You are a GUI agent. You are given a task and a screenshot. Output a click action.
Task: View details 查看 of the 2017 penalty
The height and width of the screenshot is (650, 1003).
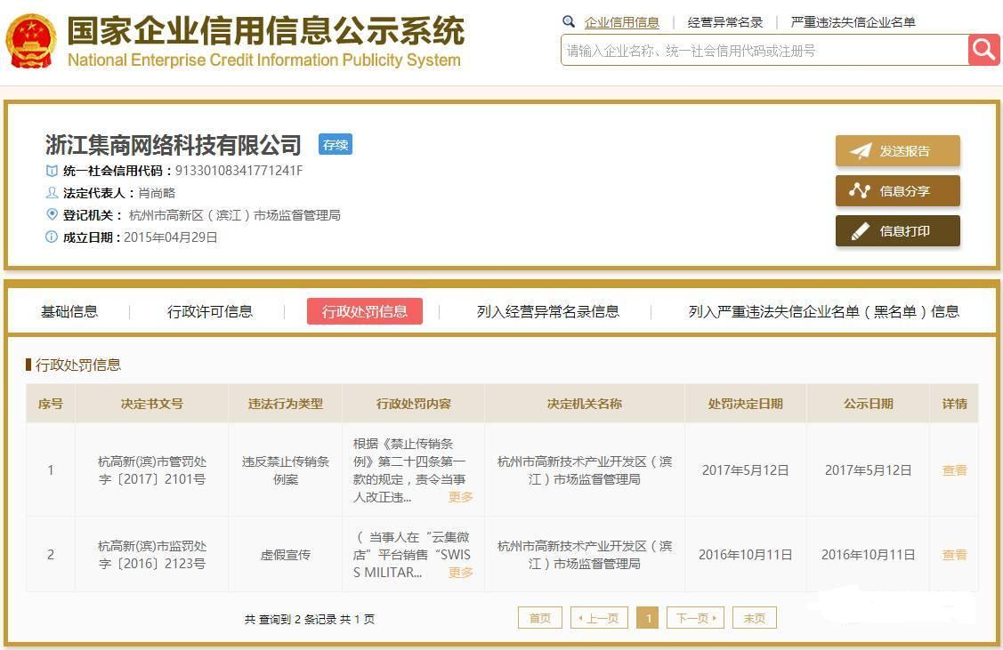coord(954,470)
